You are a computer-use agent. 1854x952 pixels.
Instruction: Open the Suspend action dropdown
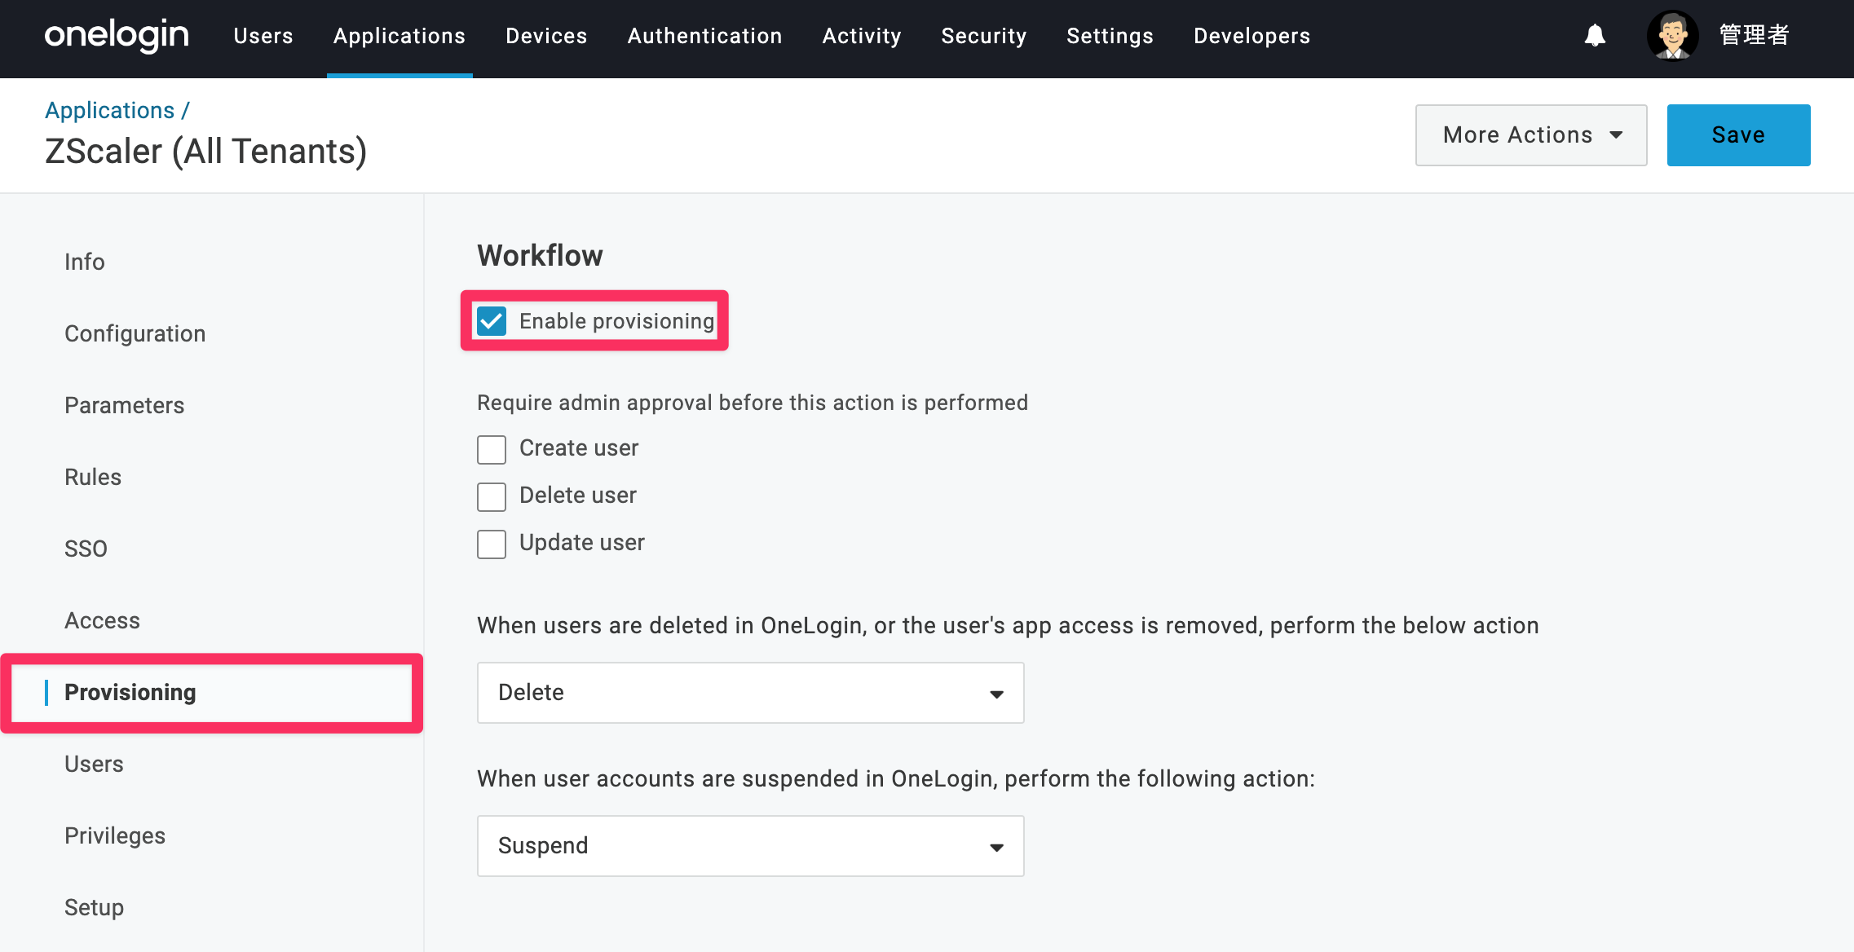(x=750, y=846)
